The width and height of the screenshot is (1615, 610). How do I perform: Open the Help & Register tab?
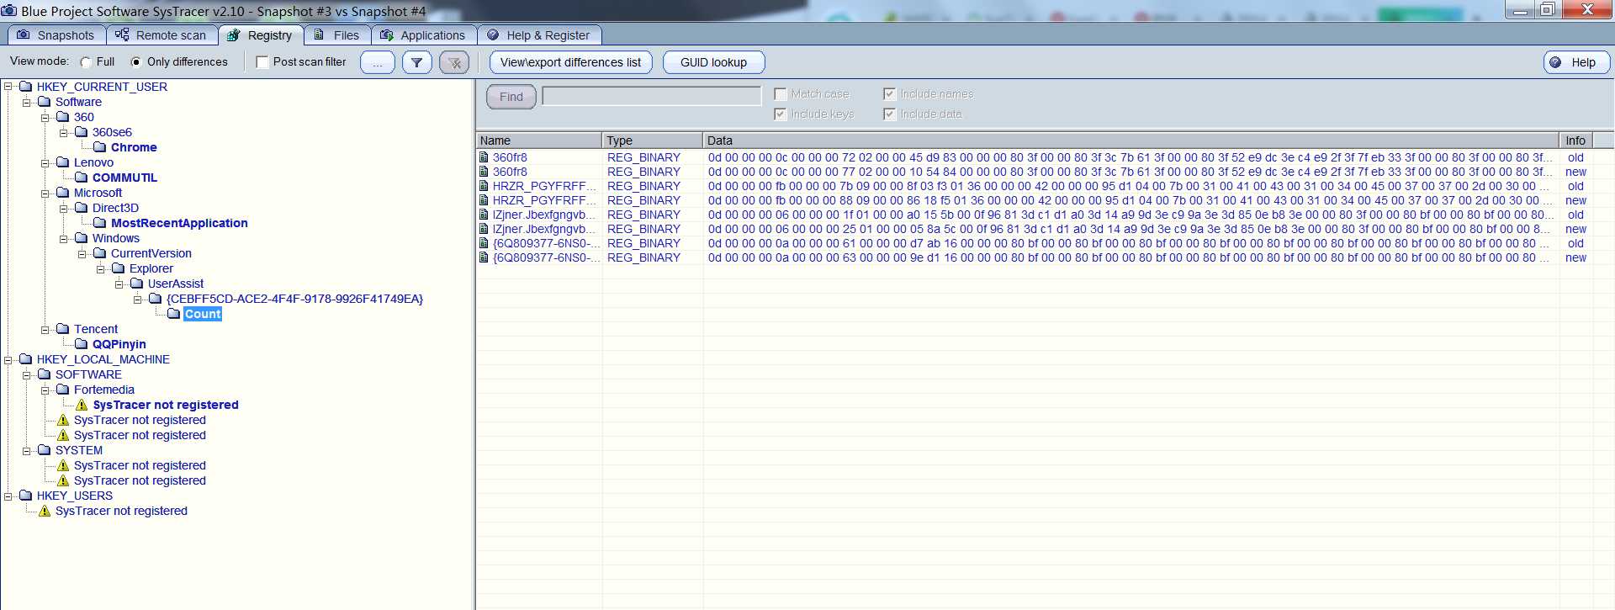(539, 35)
